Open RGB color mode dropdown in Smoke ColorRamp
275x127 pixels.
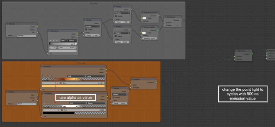(x=64, y=40)
